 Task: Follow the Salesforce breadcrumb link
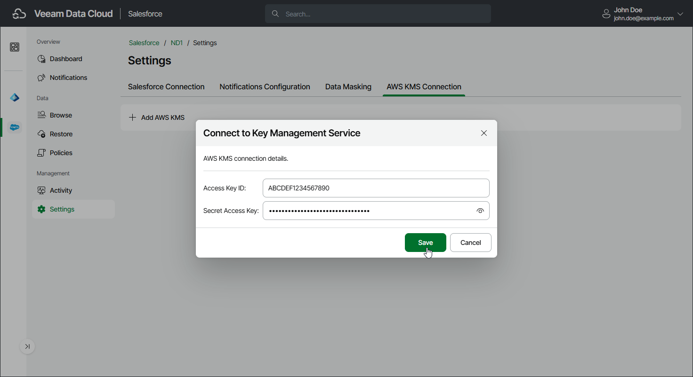pos(144,43)
